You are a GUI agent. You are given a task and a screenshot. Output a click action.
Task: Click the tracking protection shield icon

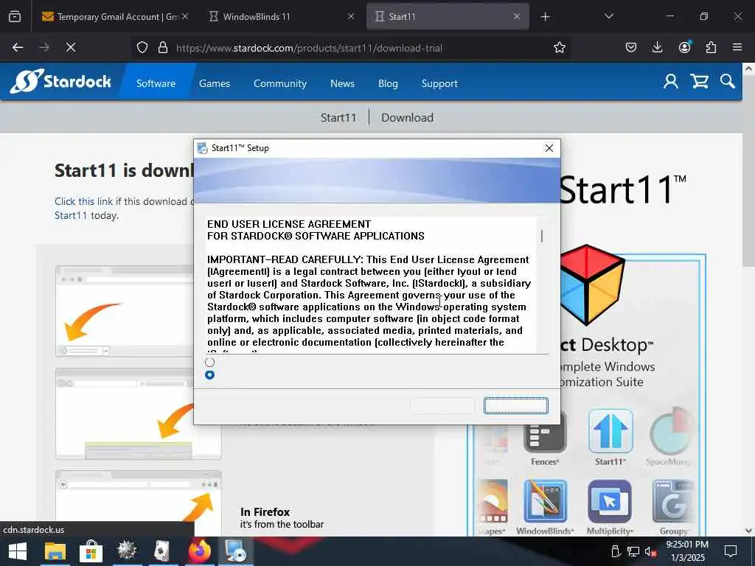coord(142,47)
